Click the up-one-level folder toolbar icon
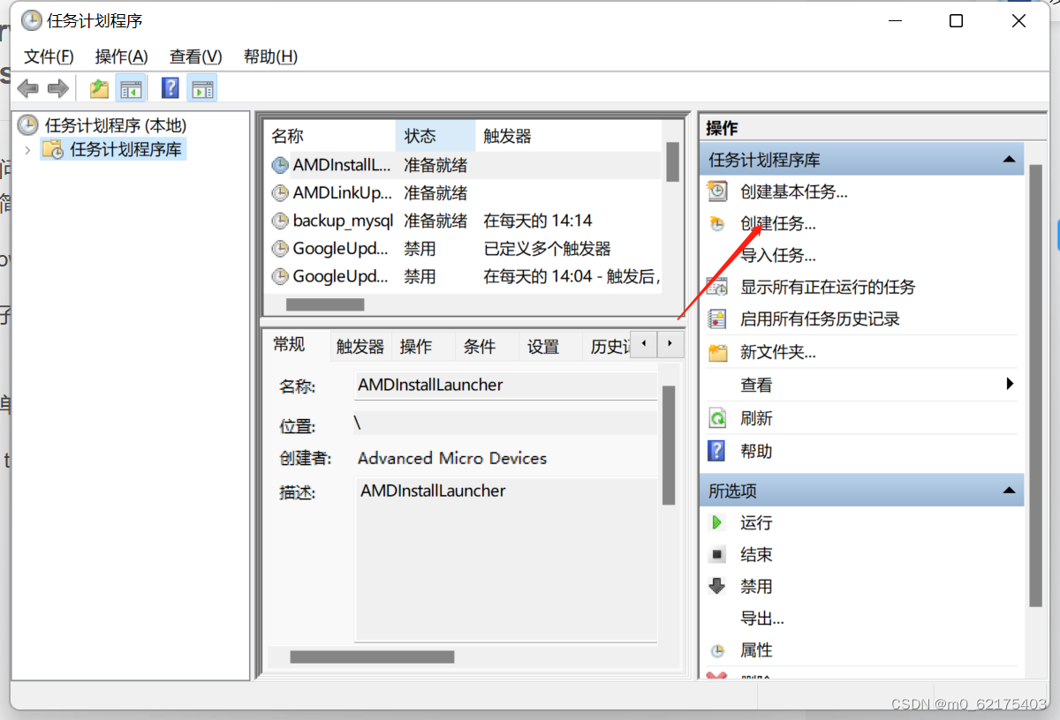The image size is (1060, 720). tap(99, 88)
